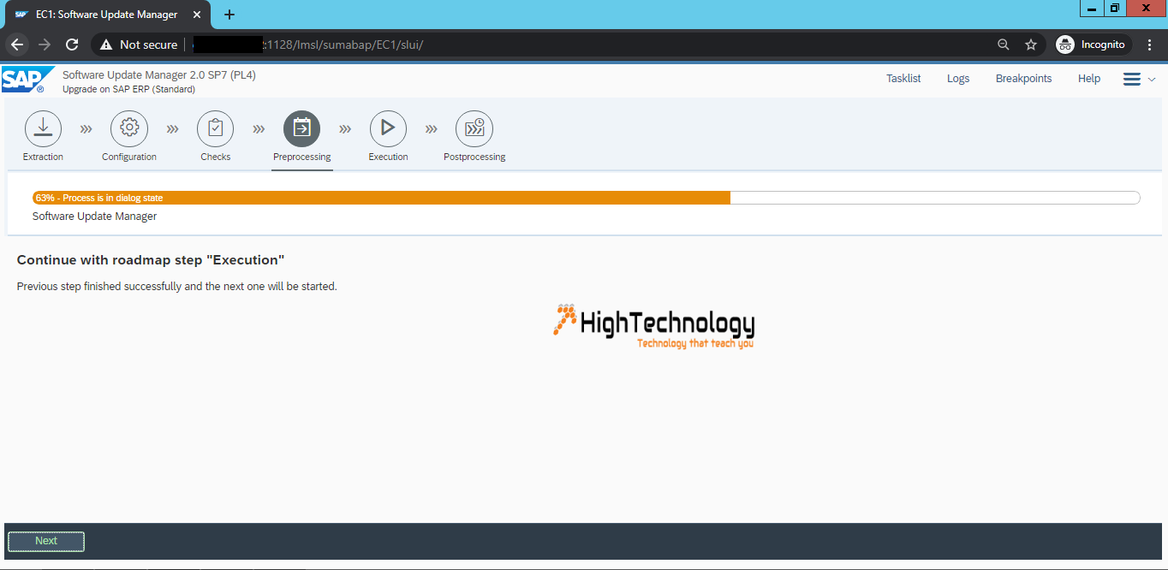
Task: Click the heading Continue with roadmap step "Execution"
Action: [x=151, y=259]
